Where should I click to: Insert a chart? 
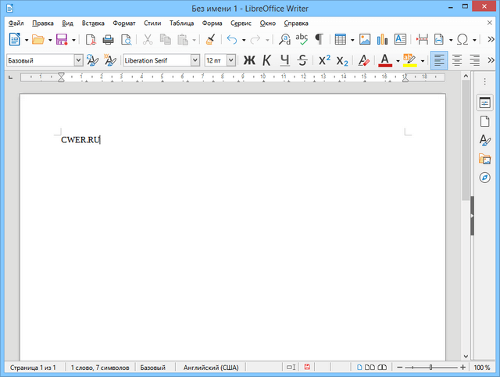click(382, 40)
